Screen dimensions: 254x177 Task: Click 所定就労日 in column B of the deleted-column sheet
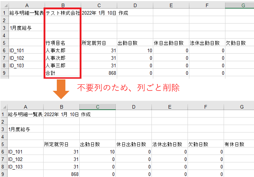tap(61, 144)
